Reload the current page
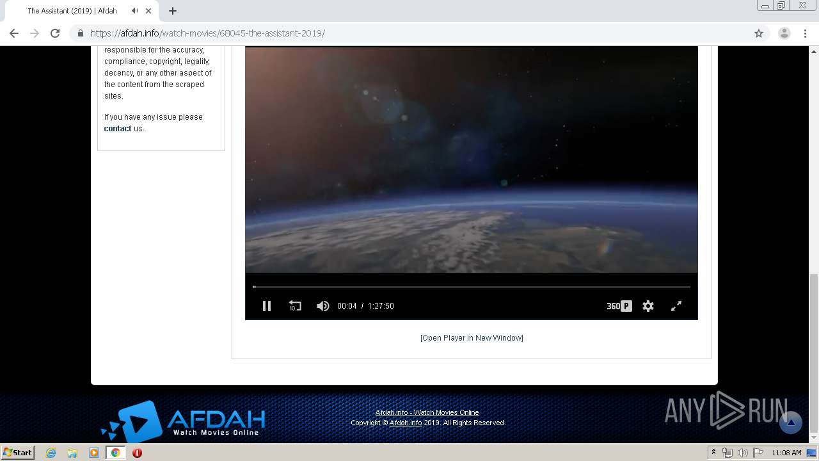Screen dimensions: 819x461 pos(55,33)
